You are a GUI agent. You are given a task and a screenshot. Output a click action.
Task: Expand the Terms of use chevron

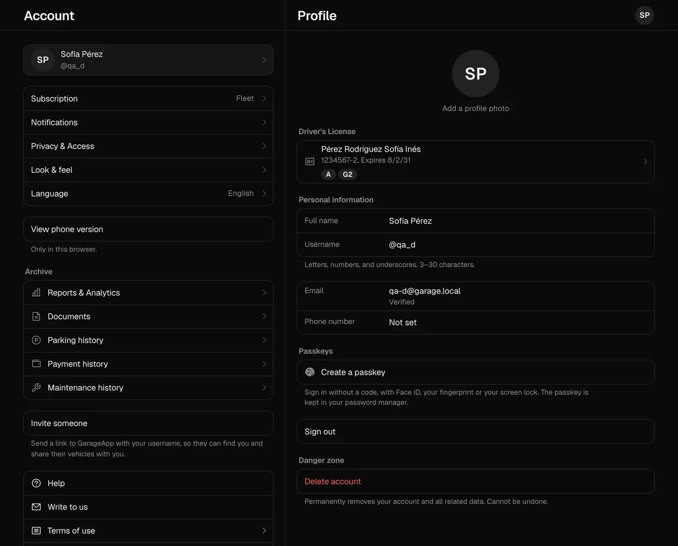(x=264, y=530)
